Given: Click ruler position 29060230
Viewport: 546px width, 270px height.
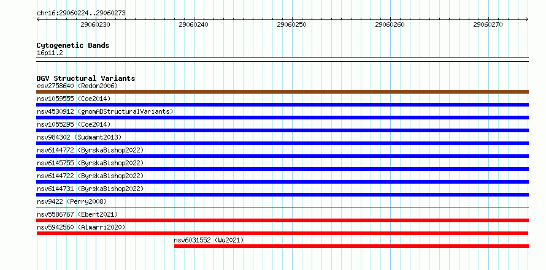Looking at the screenshot, I should tap(96, 24).
